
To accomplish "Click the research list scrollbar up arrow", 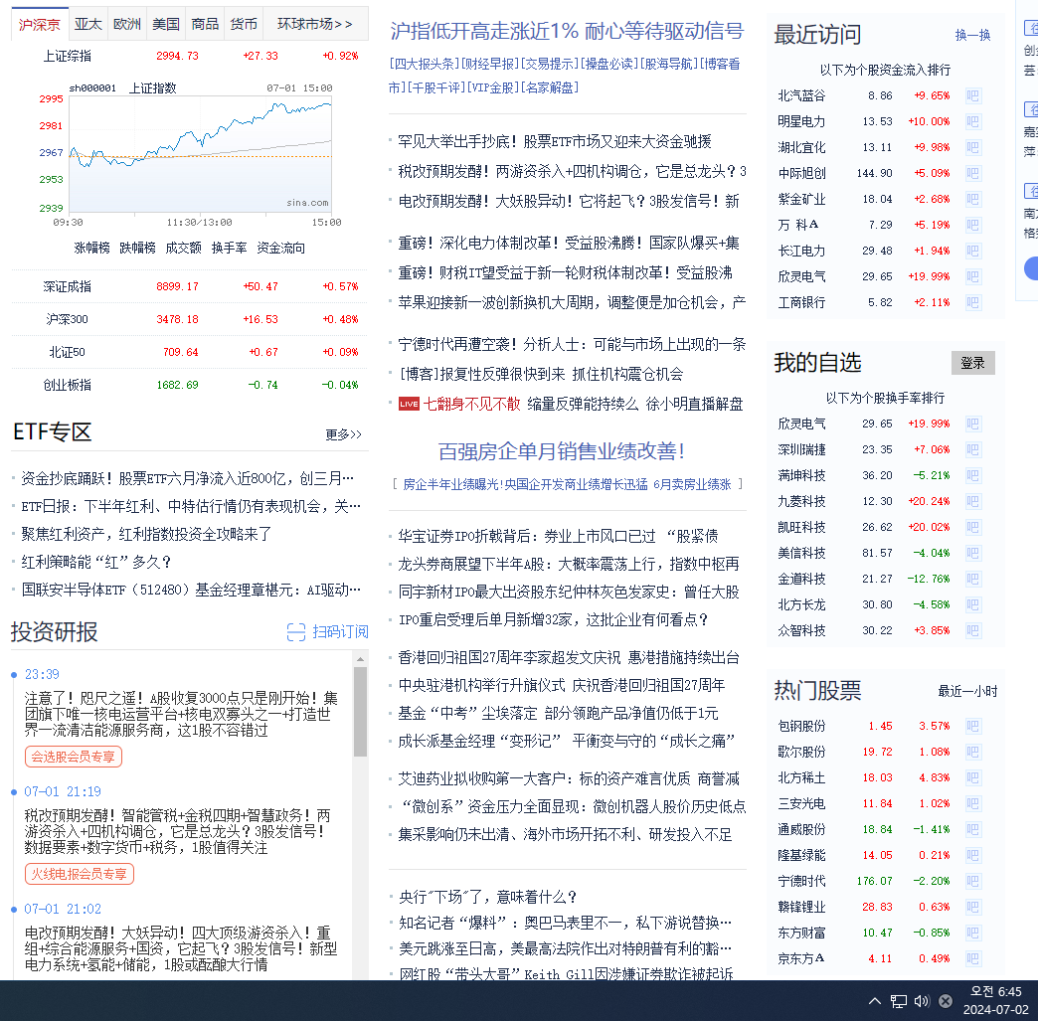I will tap(360, 659).
